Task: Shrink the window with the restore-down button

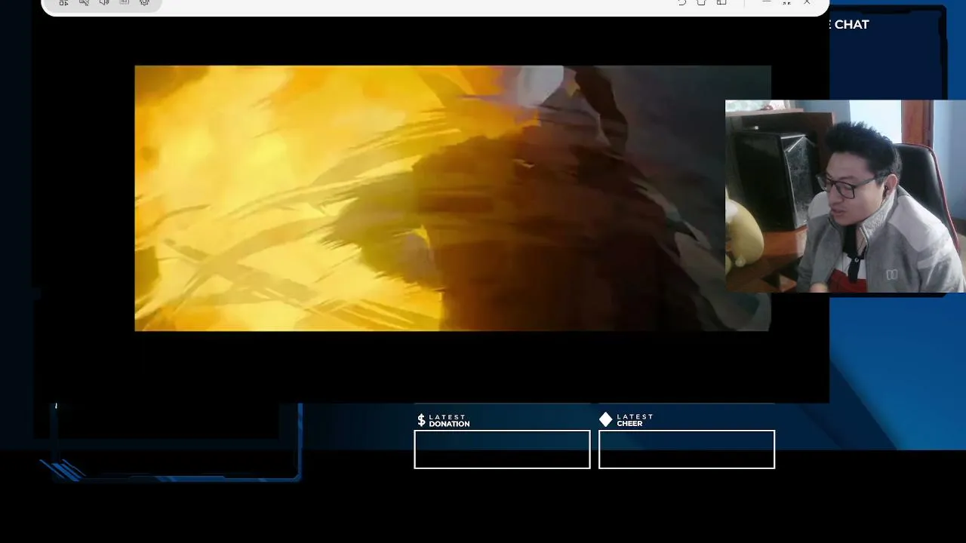Action: (786, 2)
